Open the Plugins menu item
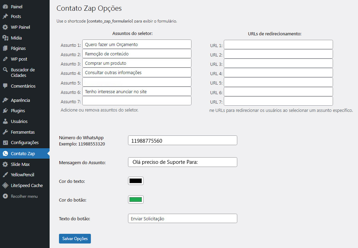The image size is (358, 248). click(25, 110)
